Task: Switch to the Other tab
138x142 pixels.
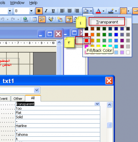Action: 18,98
